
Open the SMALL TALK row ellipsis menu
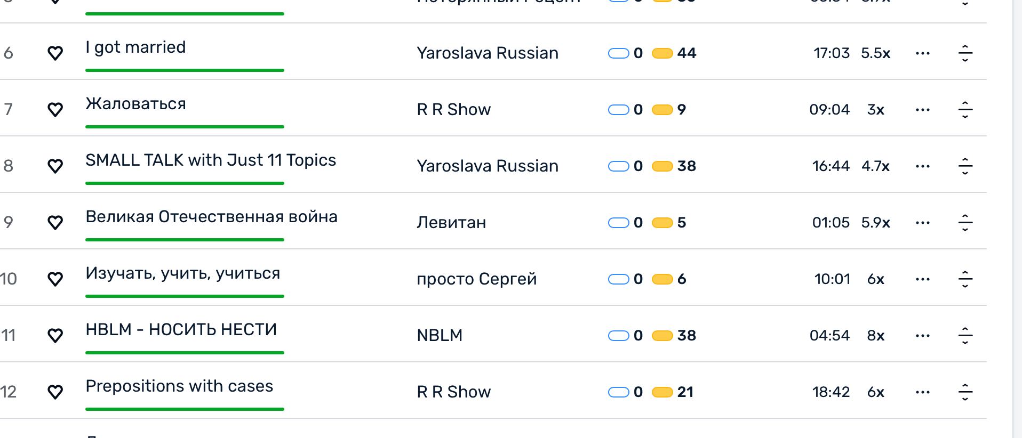point(922,166)
